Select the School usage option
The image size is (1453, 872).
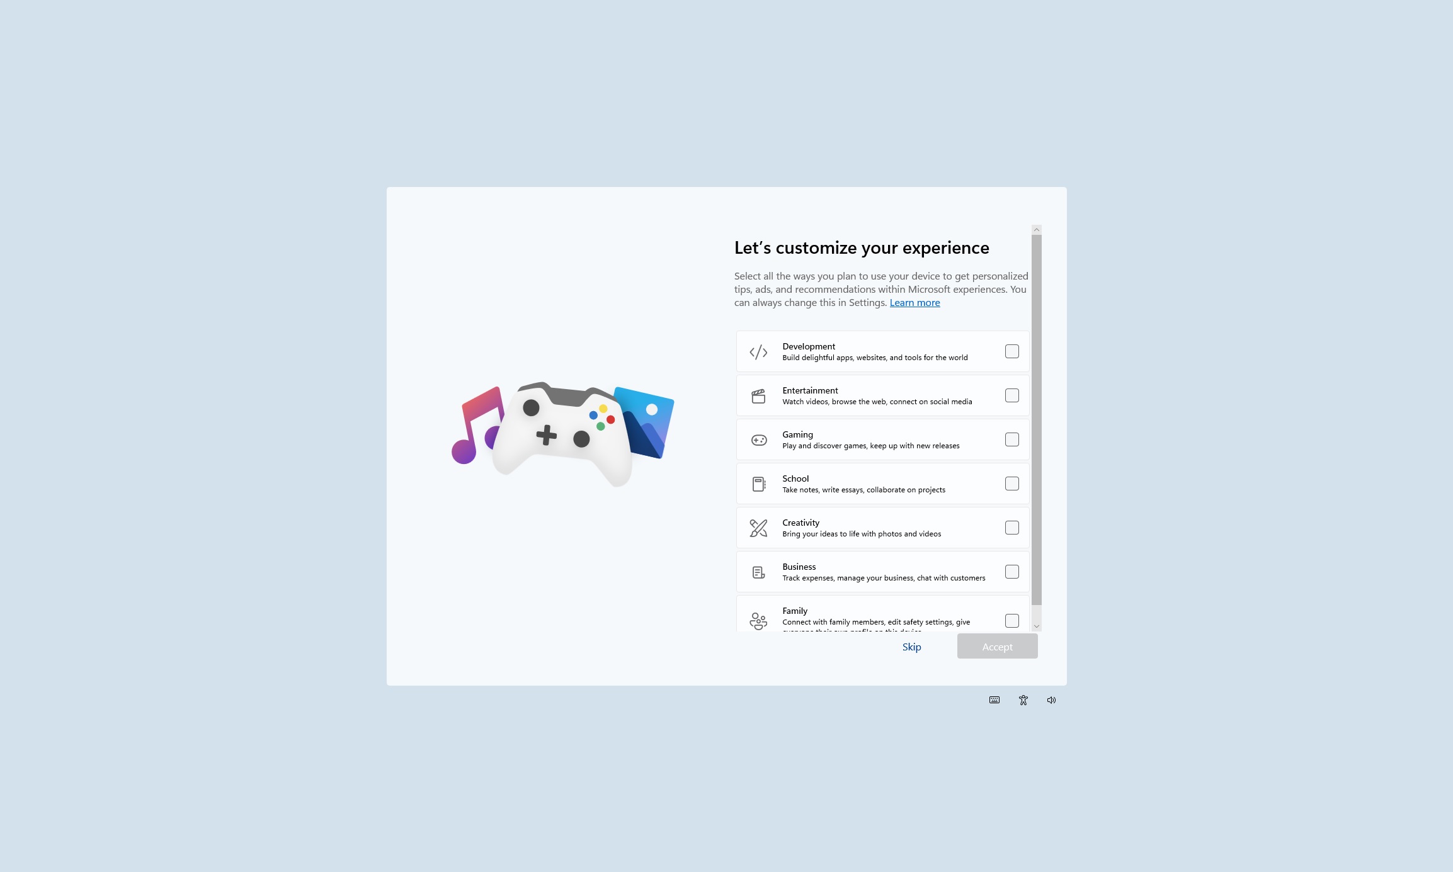(x=1012, y=484)
